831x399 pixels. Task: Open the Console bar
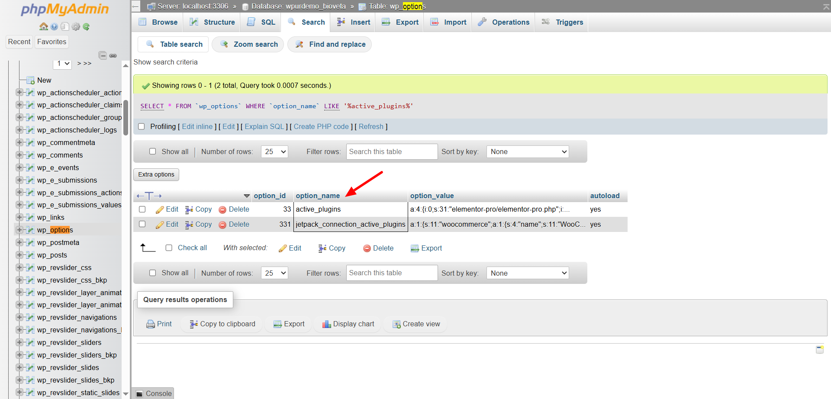[153, 393]
